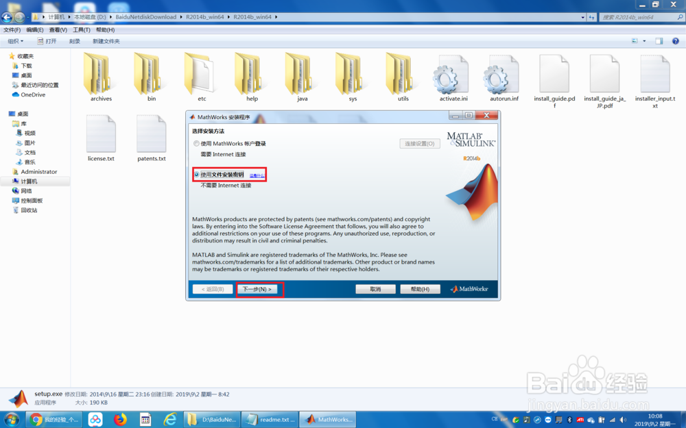
Task: Open Explorer help question-mark icon
Action: click(x=676, y=41)
